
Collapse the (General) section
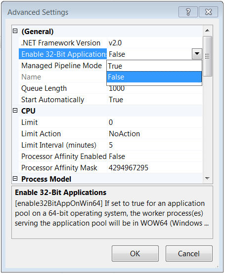pyautogui.click(x=15, y=31)
